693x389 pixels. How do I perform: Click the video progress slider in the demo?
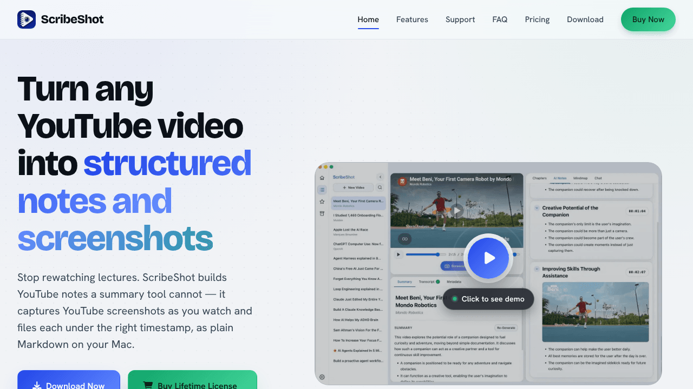pos(426,254)
